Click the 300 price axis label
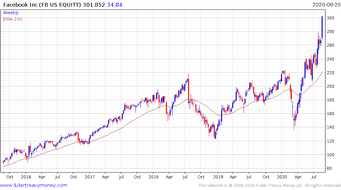341x190 pixels. [331, 18]
